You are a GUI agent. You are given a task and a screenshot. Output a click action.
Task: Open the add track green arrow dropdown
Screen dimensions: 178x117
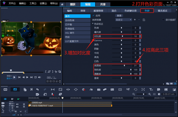click(x=19, y=99)
